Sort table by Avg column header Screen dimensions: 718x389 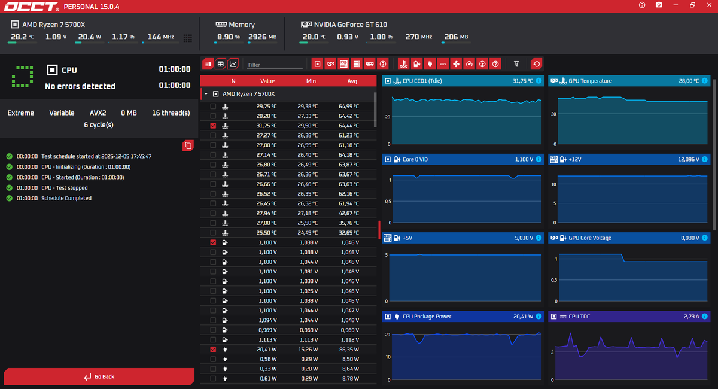tap(352, 81)
